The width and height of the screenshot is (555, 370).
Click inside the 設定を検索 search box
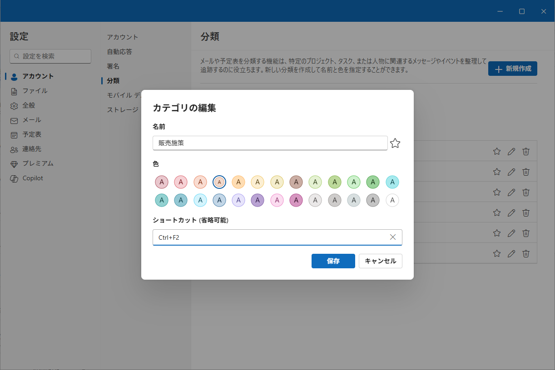point(50,56)
